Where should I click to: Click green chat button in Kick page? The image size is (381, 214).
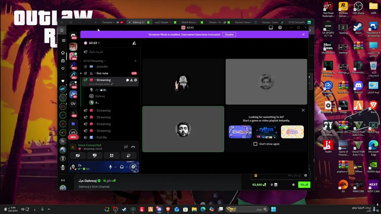coord(304,185)
